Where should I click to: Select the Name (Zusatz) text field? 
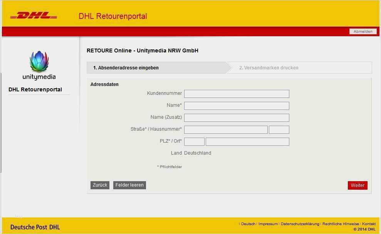tap(237, 118)
